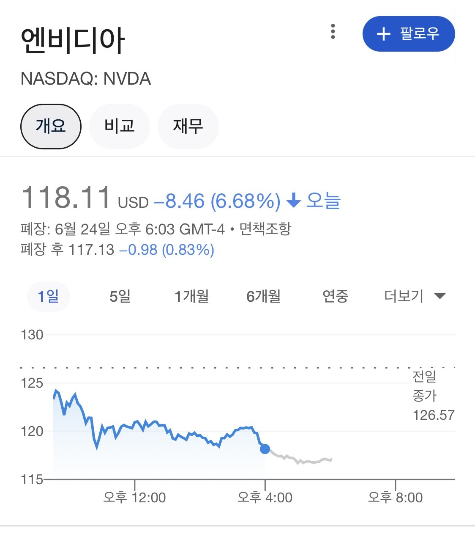Choose the 6개월 six-month range
Screen dimensions: 475x540
point(264,296)
